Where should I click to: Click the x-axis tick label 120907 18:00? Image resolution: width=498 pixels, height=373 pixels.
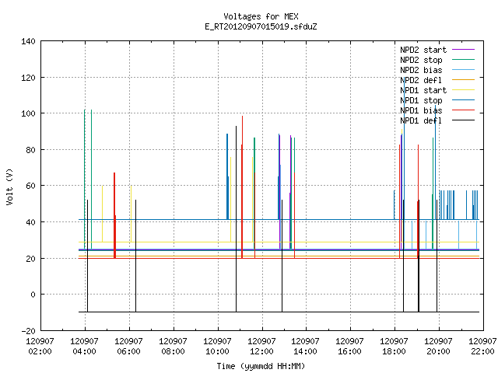(395, 347)
